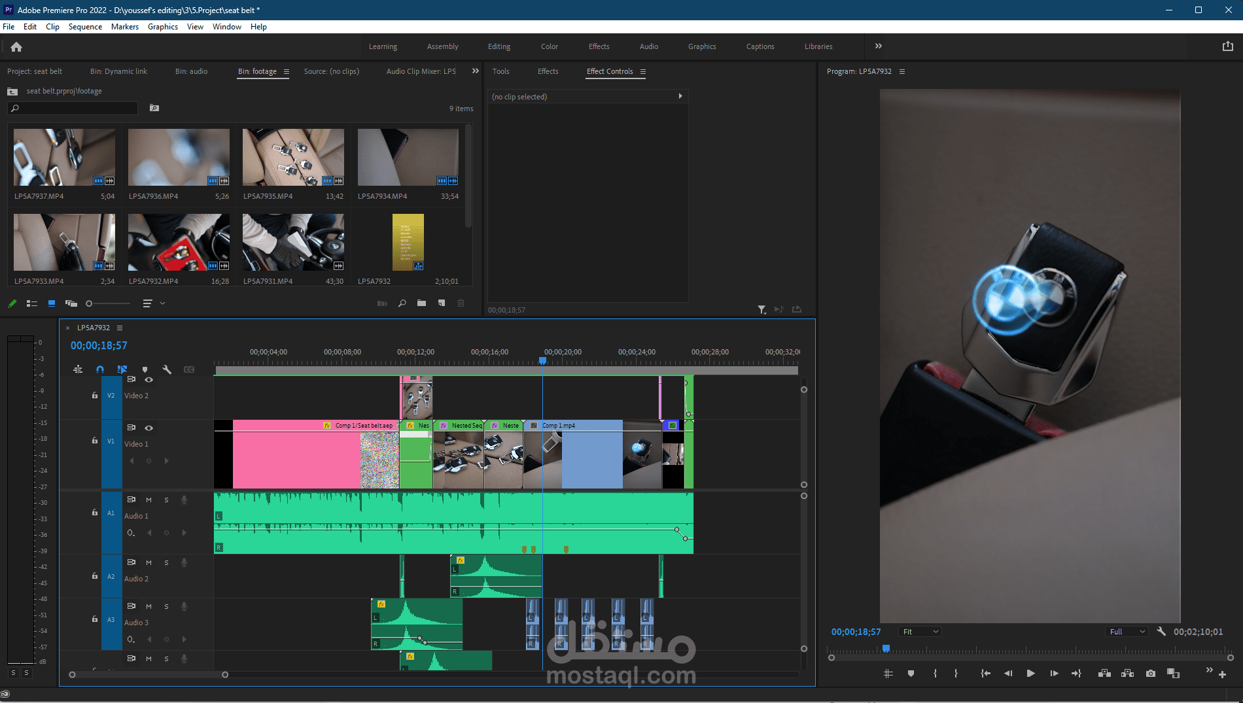1243x703 pixels.
Task: Toggle the lock on track V1
Action: (x=95, y=441)
